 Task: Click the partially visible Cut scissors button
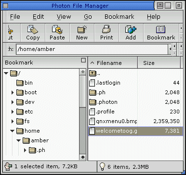(x=14, y=33)
